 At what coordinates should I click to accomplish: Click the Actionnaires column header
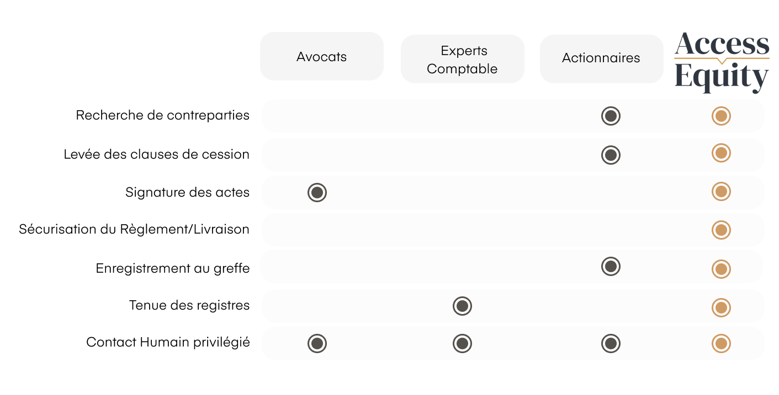601,58
